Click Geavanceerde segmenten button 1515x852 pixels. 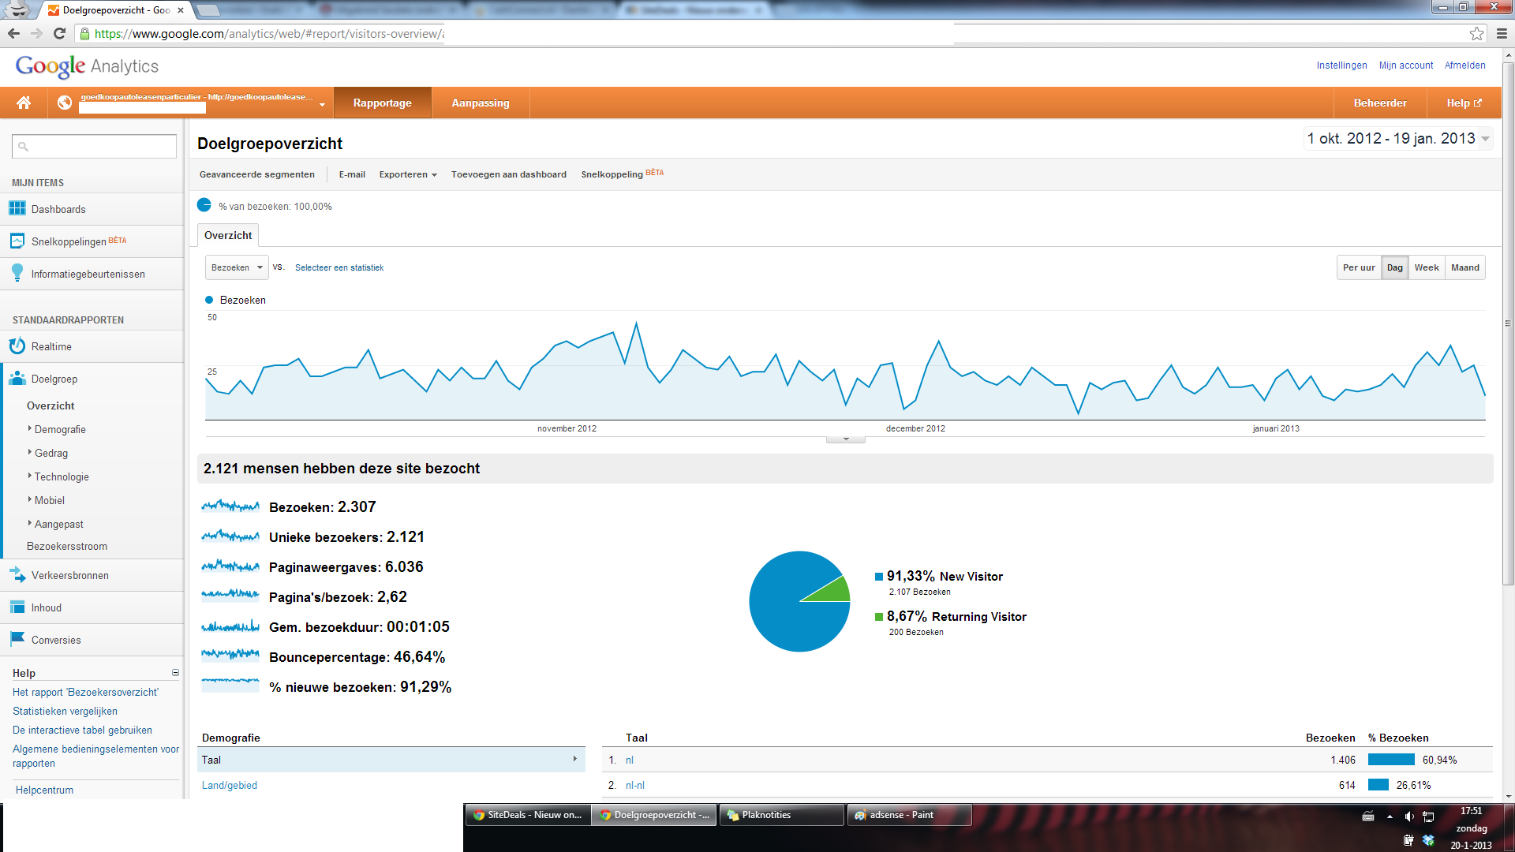pyautogui.click(x=257, y=174)
